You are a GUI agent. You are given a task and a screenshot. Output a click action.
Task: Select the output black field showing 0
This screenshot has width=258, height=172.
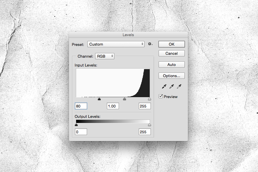81,132
